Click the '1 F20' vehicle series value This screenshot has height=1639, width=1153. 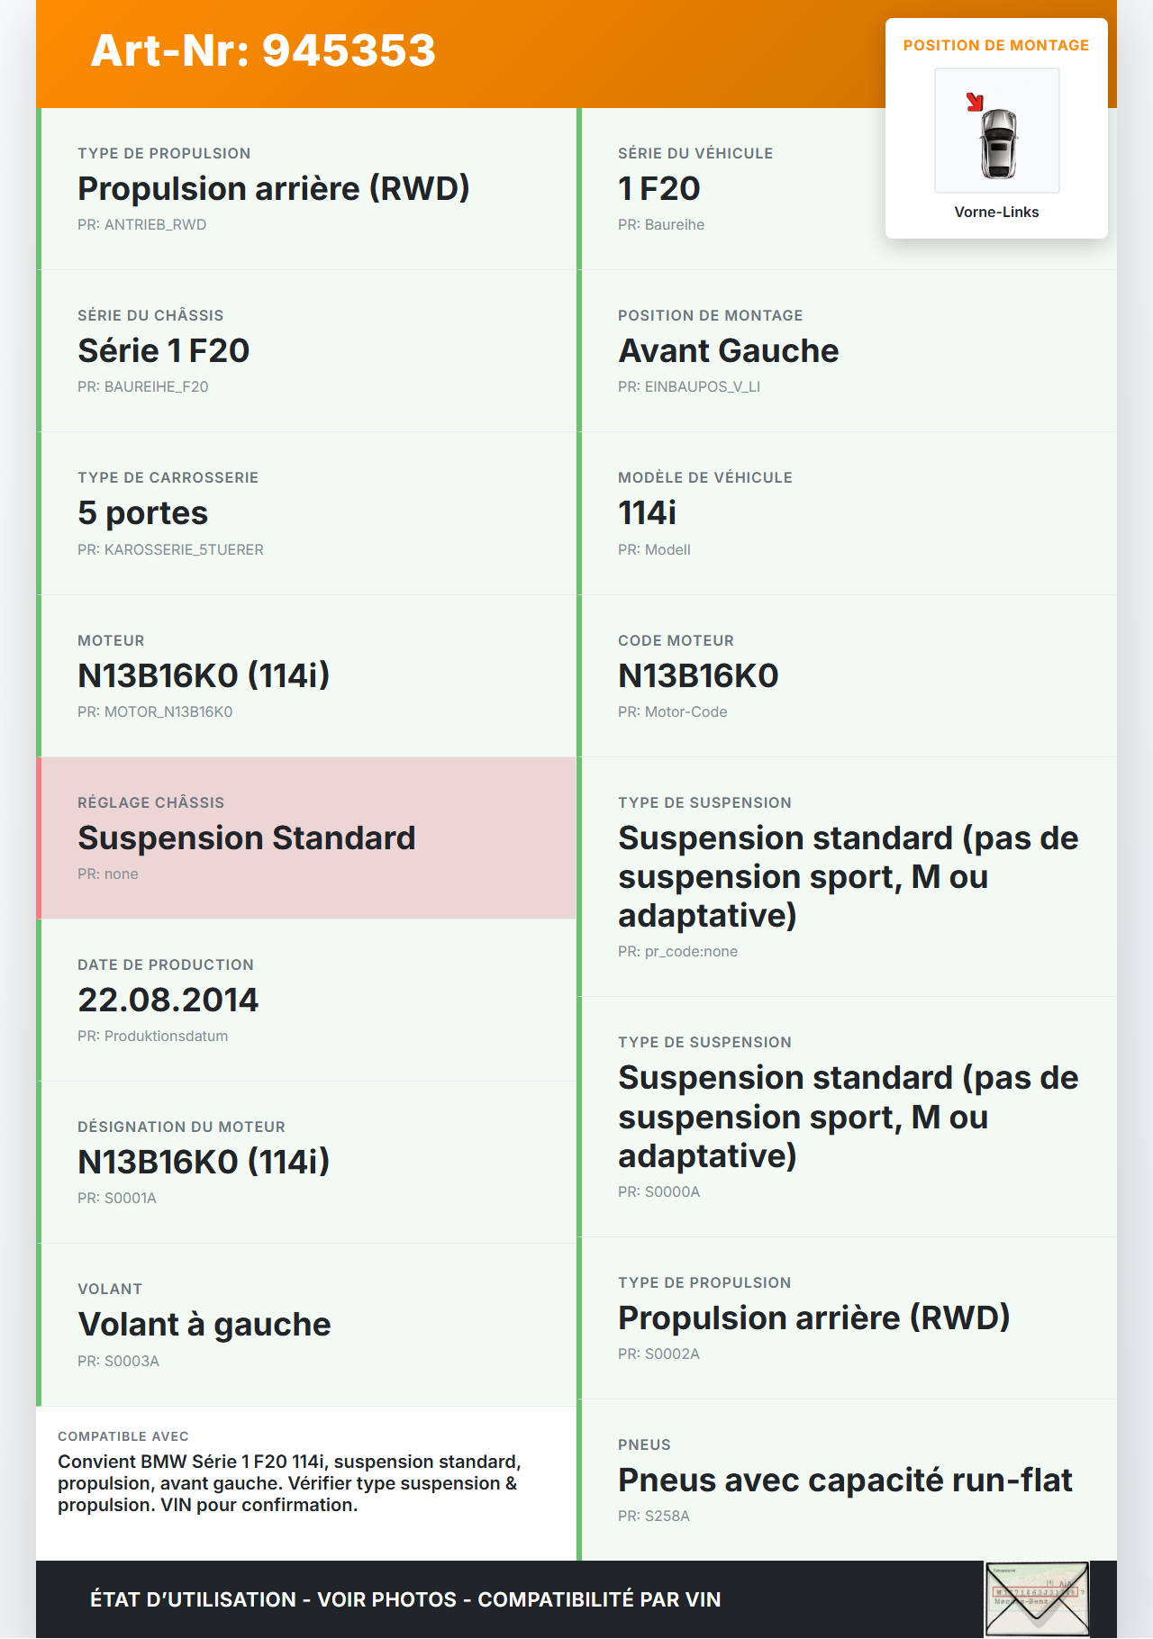tap(658, 188)
